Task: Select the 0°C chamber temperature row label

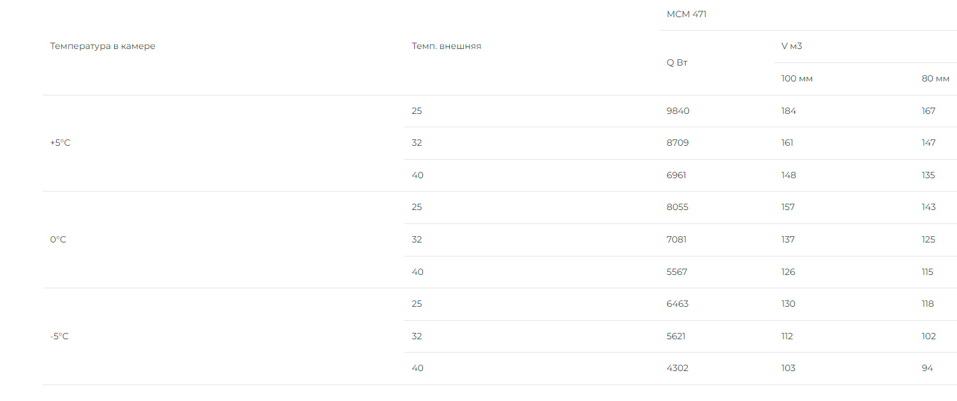Action: click(x=58, y=240)
